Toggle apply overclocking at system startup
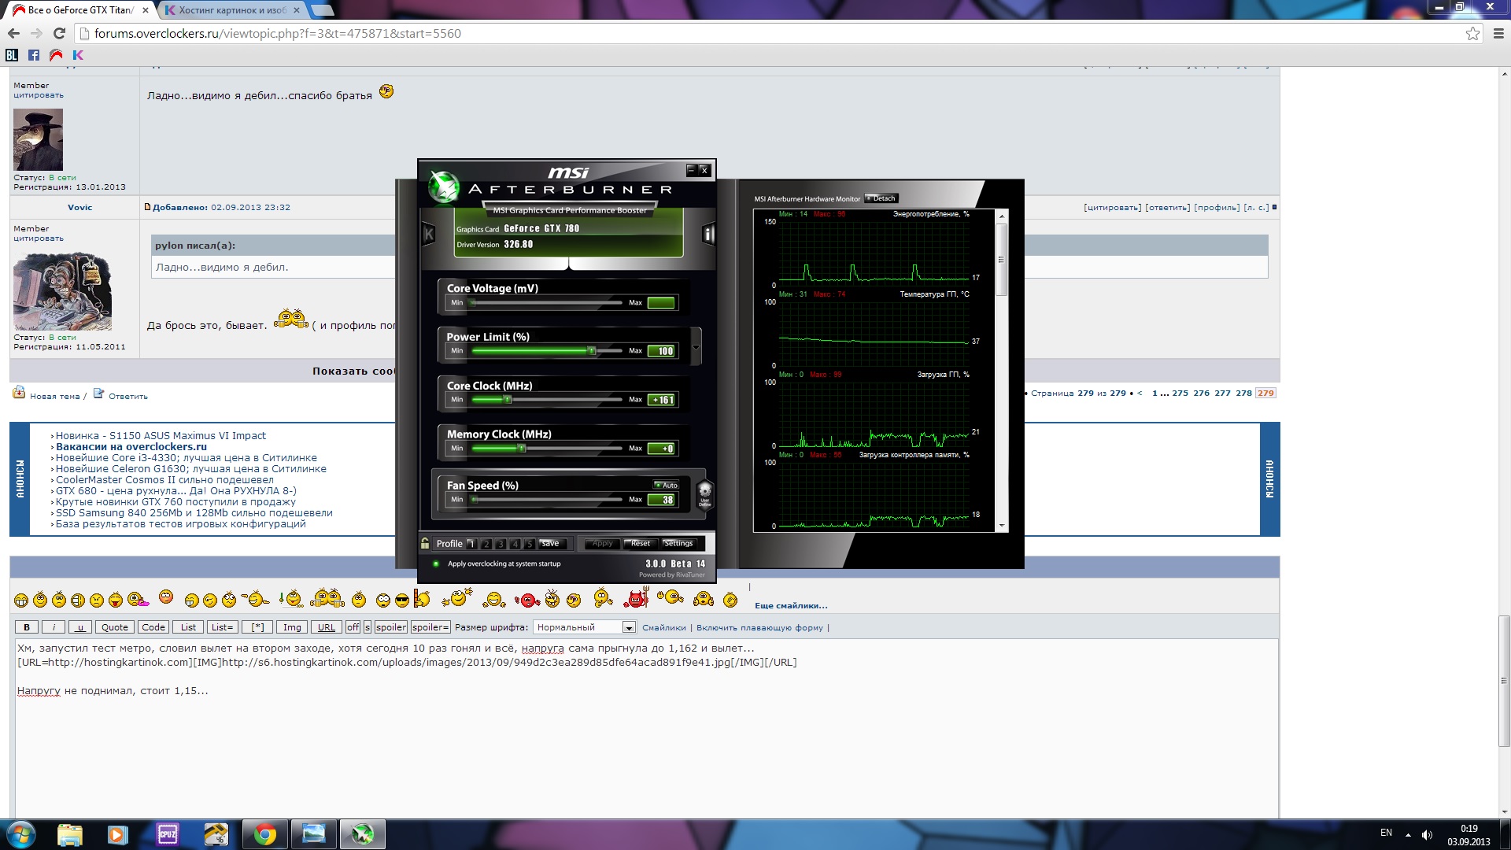The width and height of the screenshot is (1511, 850). [x=436, y=564]
